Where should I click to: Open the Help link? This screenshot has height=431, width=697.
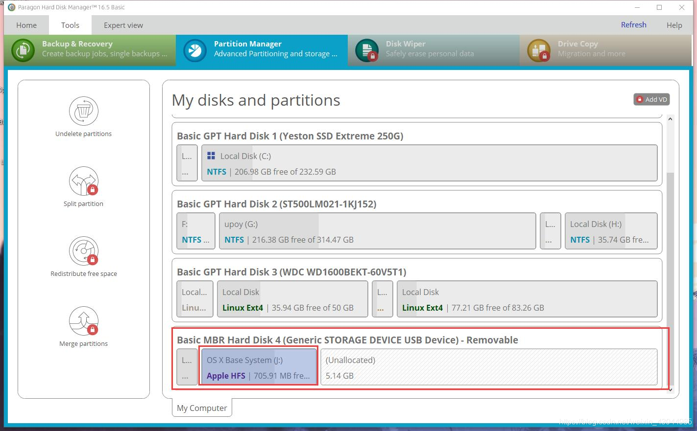(x=674, y=25)
